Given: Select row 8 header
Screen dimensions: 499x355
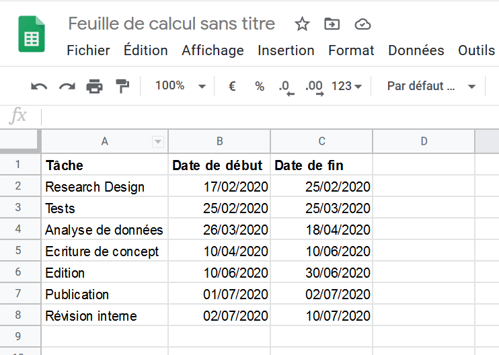Looking at the screenshot, I should [20, 315].
